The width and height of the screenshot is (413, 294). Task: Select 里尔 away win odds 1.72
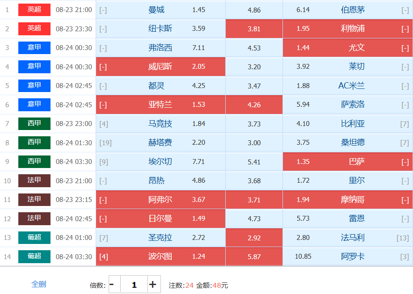tap(348, 181)
